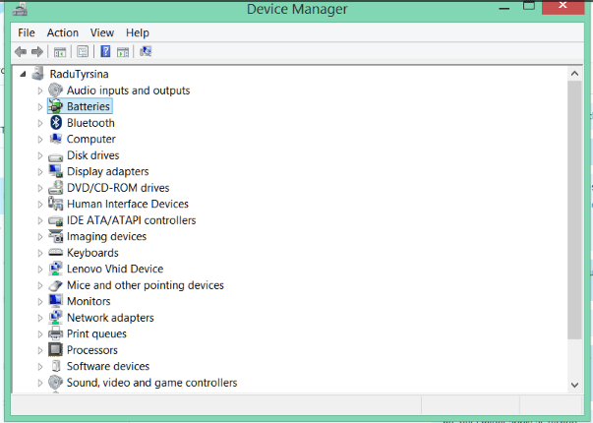Expand the Network adapters arrow
Screen dimensions: 593x423
tap(40, 318)
